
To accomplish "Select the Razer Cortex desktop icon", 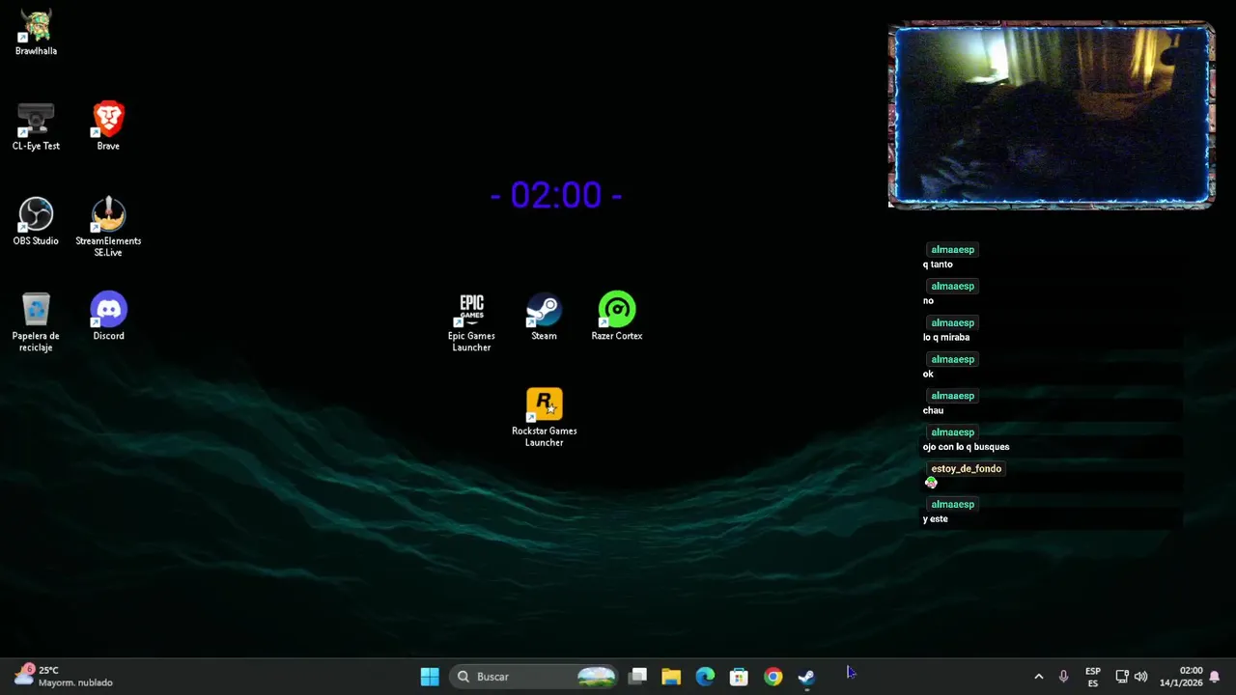I will 617,317.
